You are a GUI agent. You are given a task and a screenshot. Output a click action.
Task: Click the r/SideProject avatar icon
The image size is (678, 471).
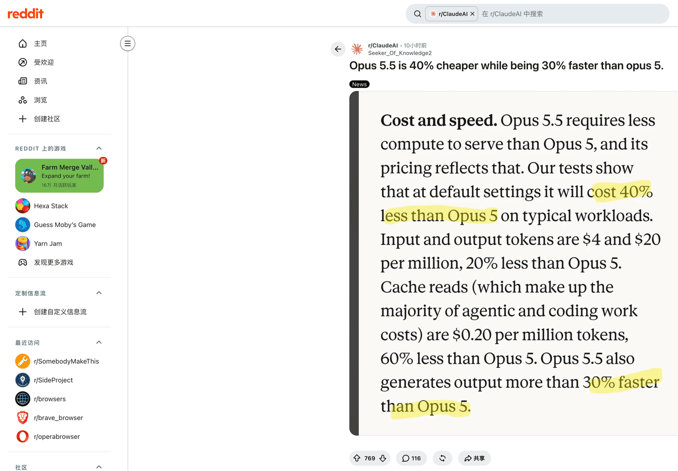pos(23,380)
